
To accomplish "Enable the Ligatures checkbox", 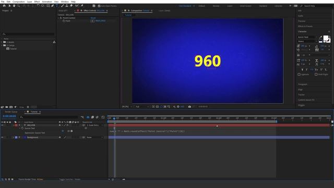I will point(299,74).
